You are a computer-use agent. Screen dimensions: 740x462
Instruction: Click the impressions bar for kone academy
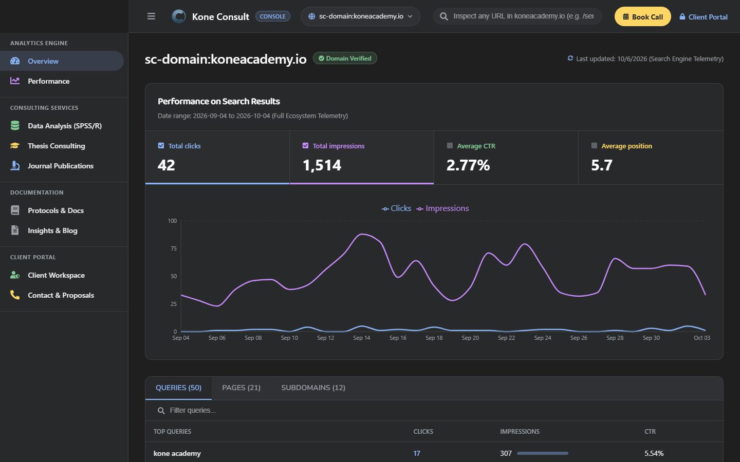click(x=543, y=453)
